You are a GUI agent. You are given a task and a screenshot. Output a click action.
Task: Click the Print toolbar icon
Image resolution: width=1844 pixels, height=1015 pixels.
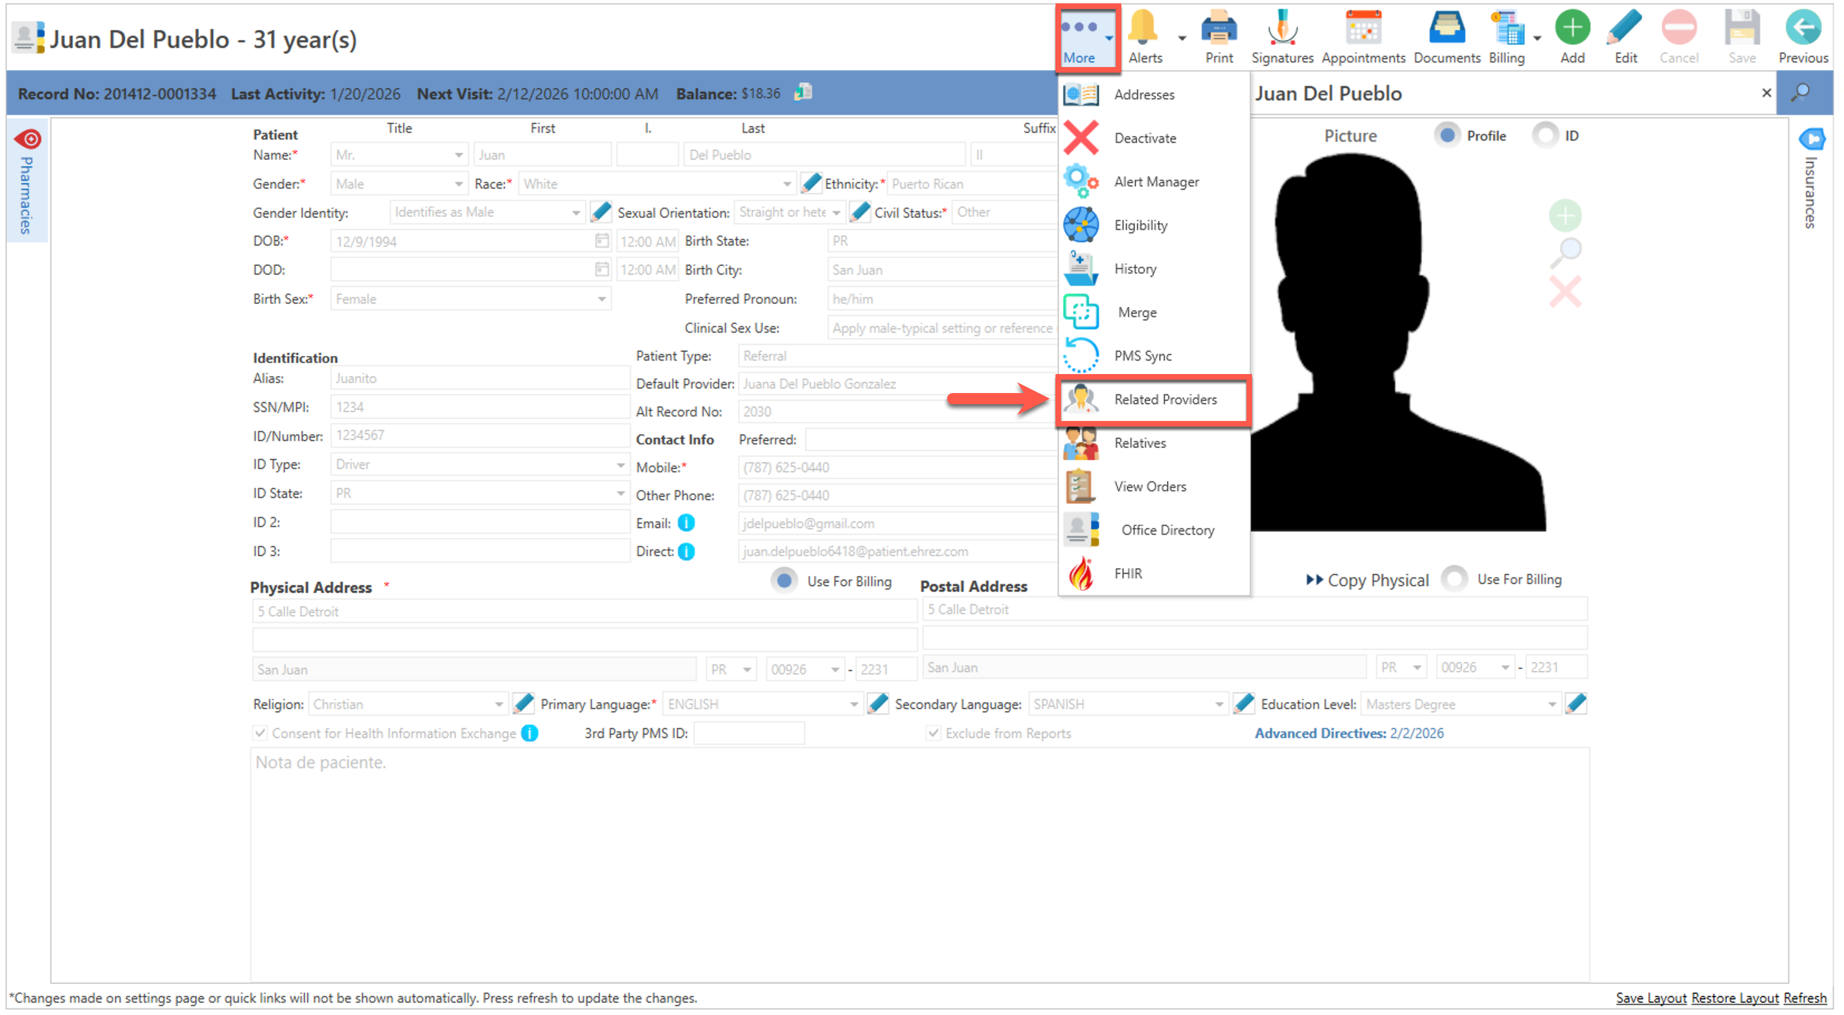(1219, 28)
